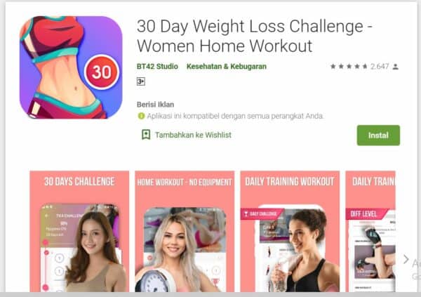This screenshot has height=297, width=421.
Task: Open the Daily Training Workout screenshot
Action: tap(290, 231)
